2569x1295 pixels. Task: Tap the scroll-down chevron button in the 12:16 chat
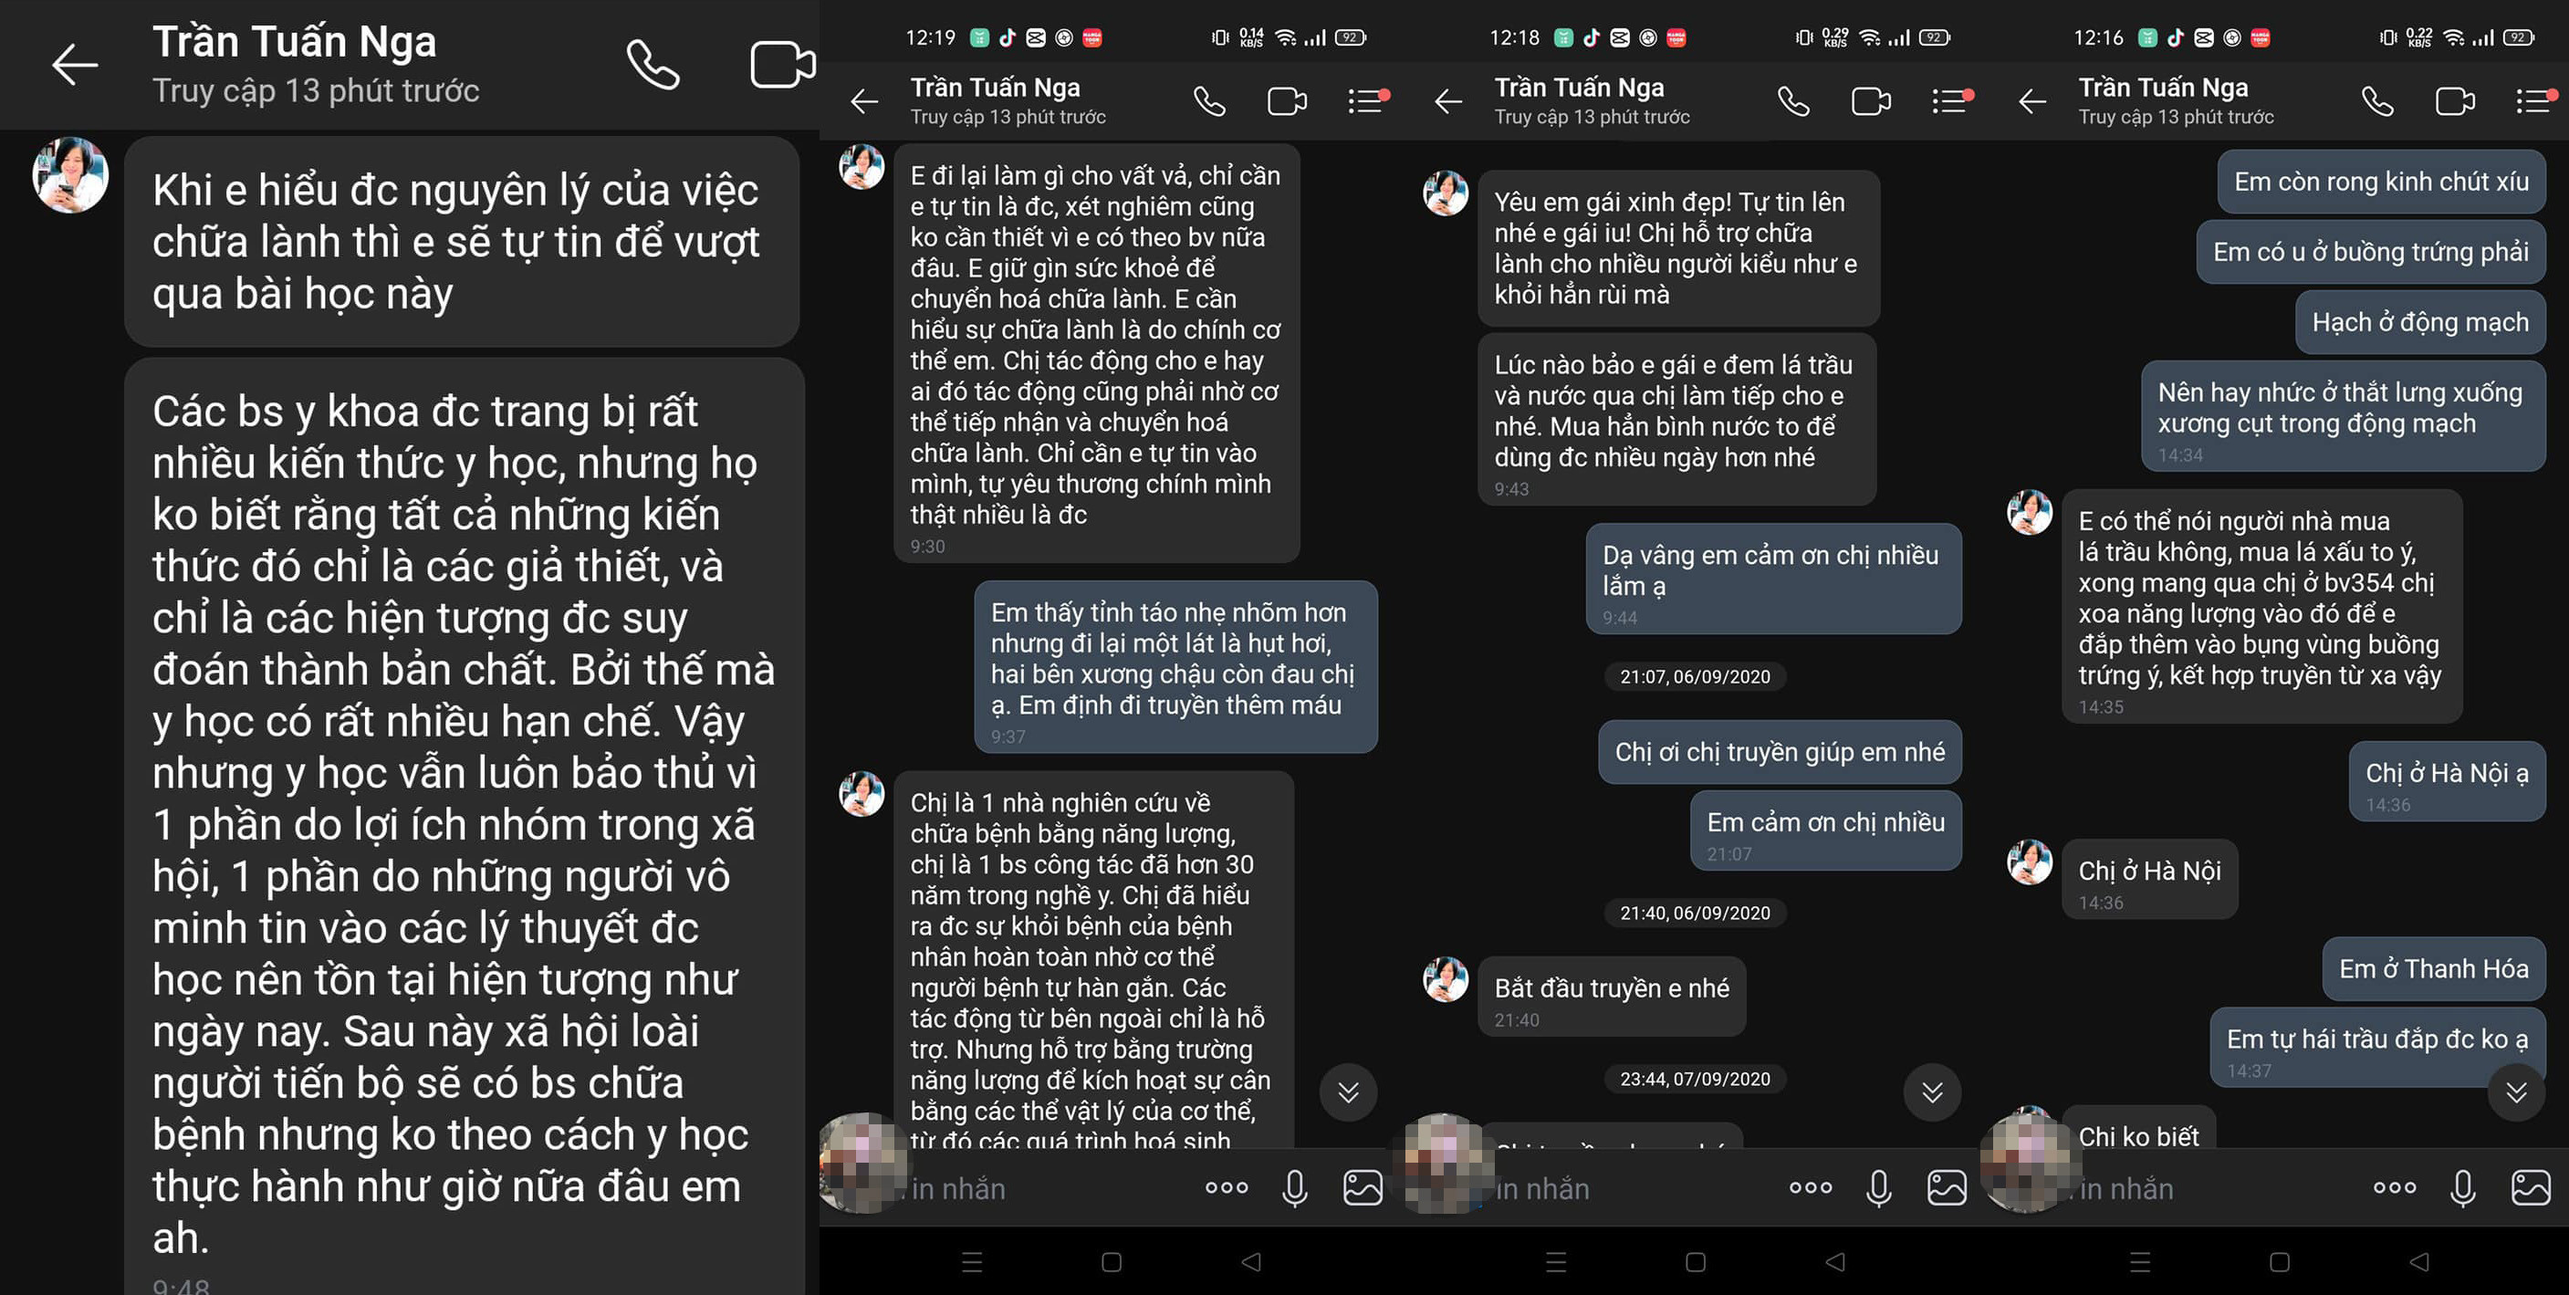point(2516,1092)
